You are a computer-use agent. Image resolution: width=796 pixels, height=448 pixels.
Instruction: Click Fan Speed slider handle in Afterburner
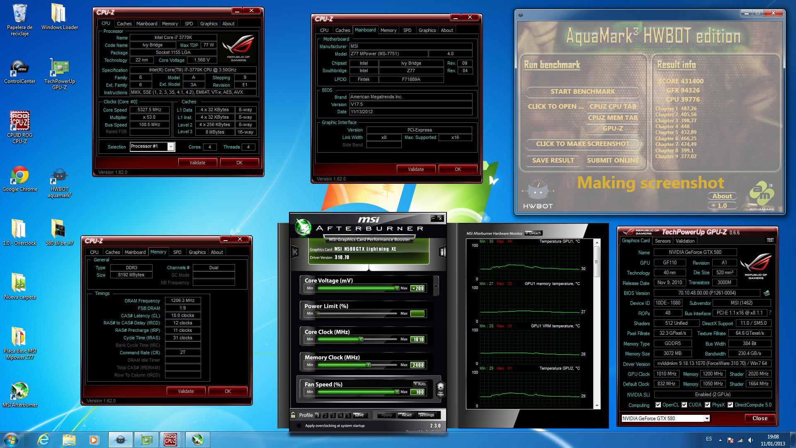click(397, 392)
